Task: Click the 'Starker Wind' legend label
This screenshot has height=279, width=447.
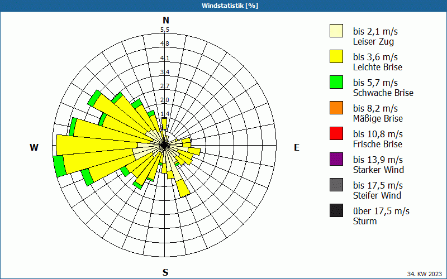Action: click(x=379, y=170)
